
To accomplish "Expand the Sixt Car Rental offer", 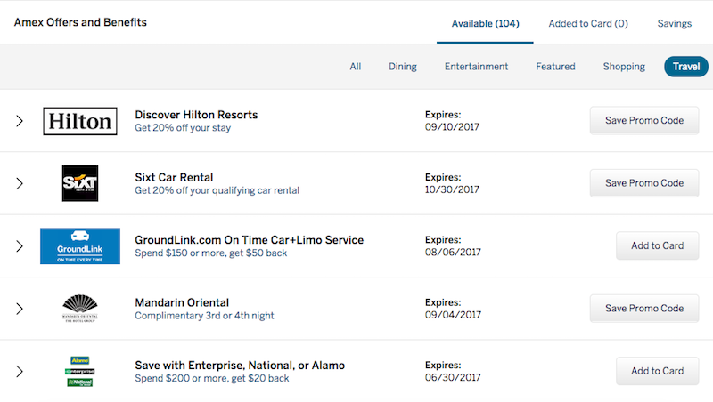I will coord(20,183).
